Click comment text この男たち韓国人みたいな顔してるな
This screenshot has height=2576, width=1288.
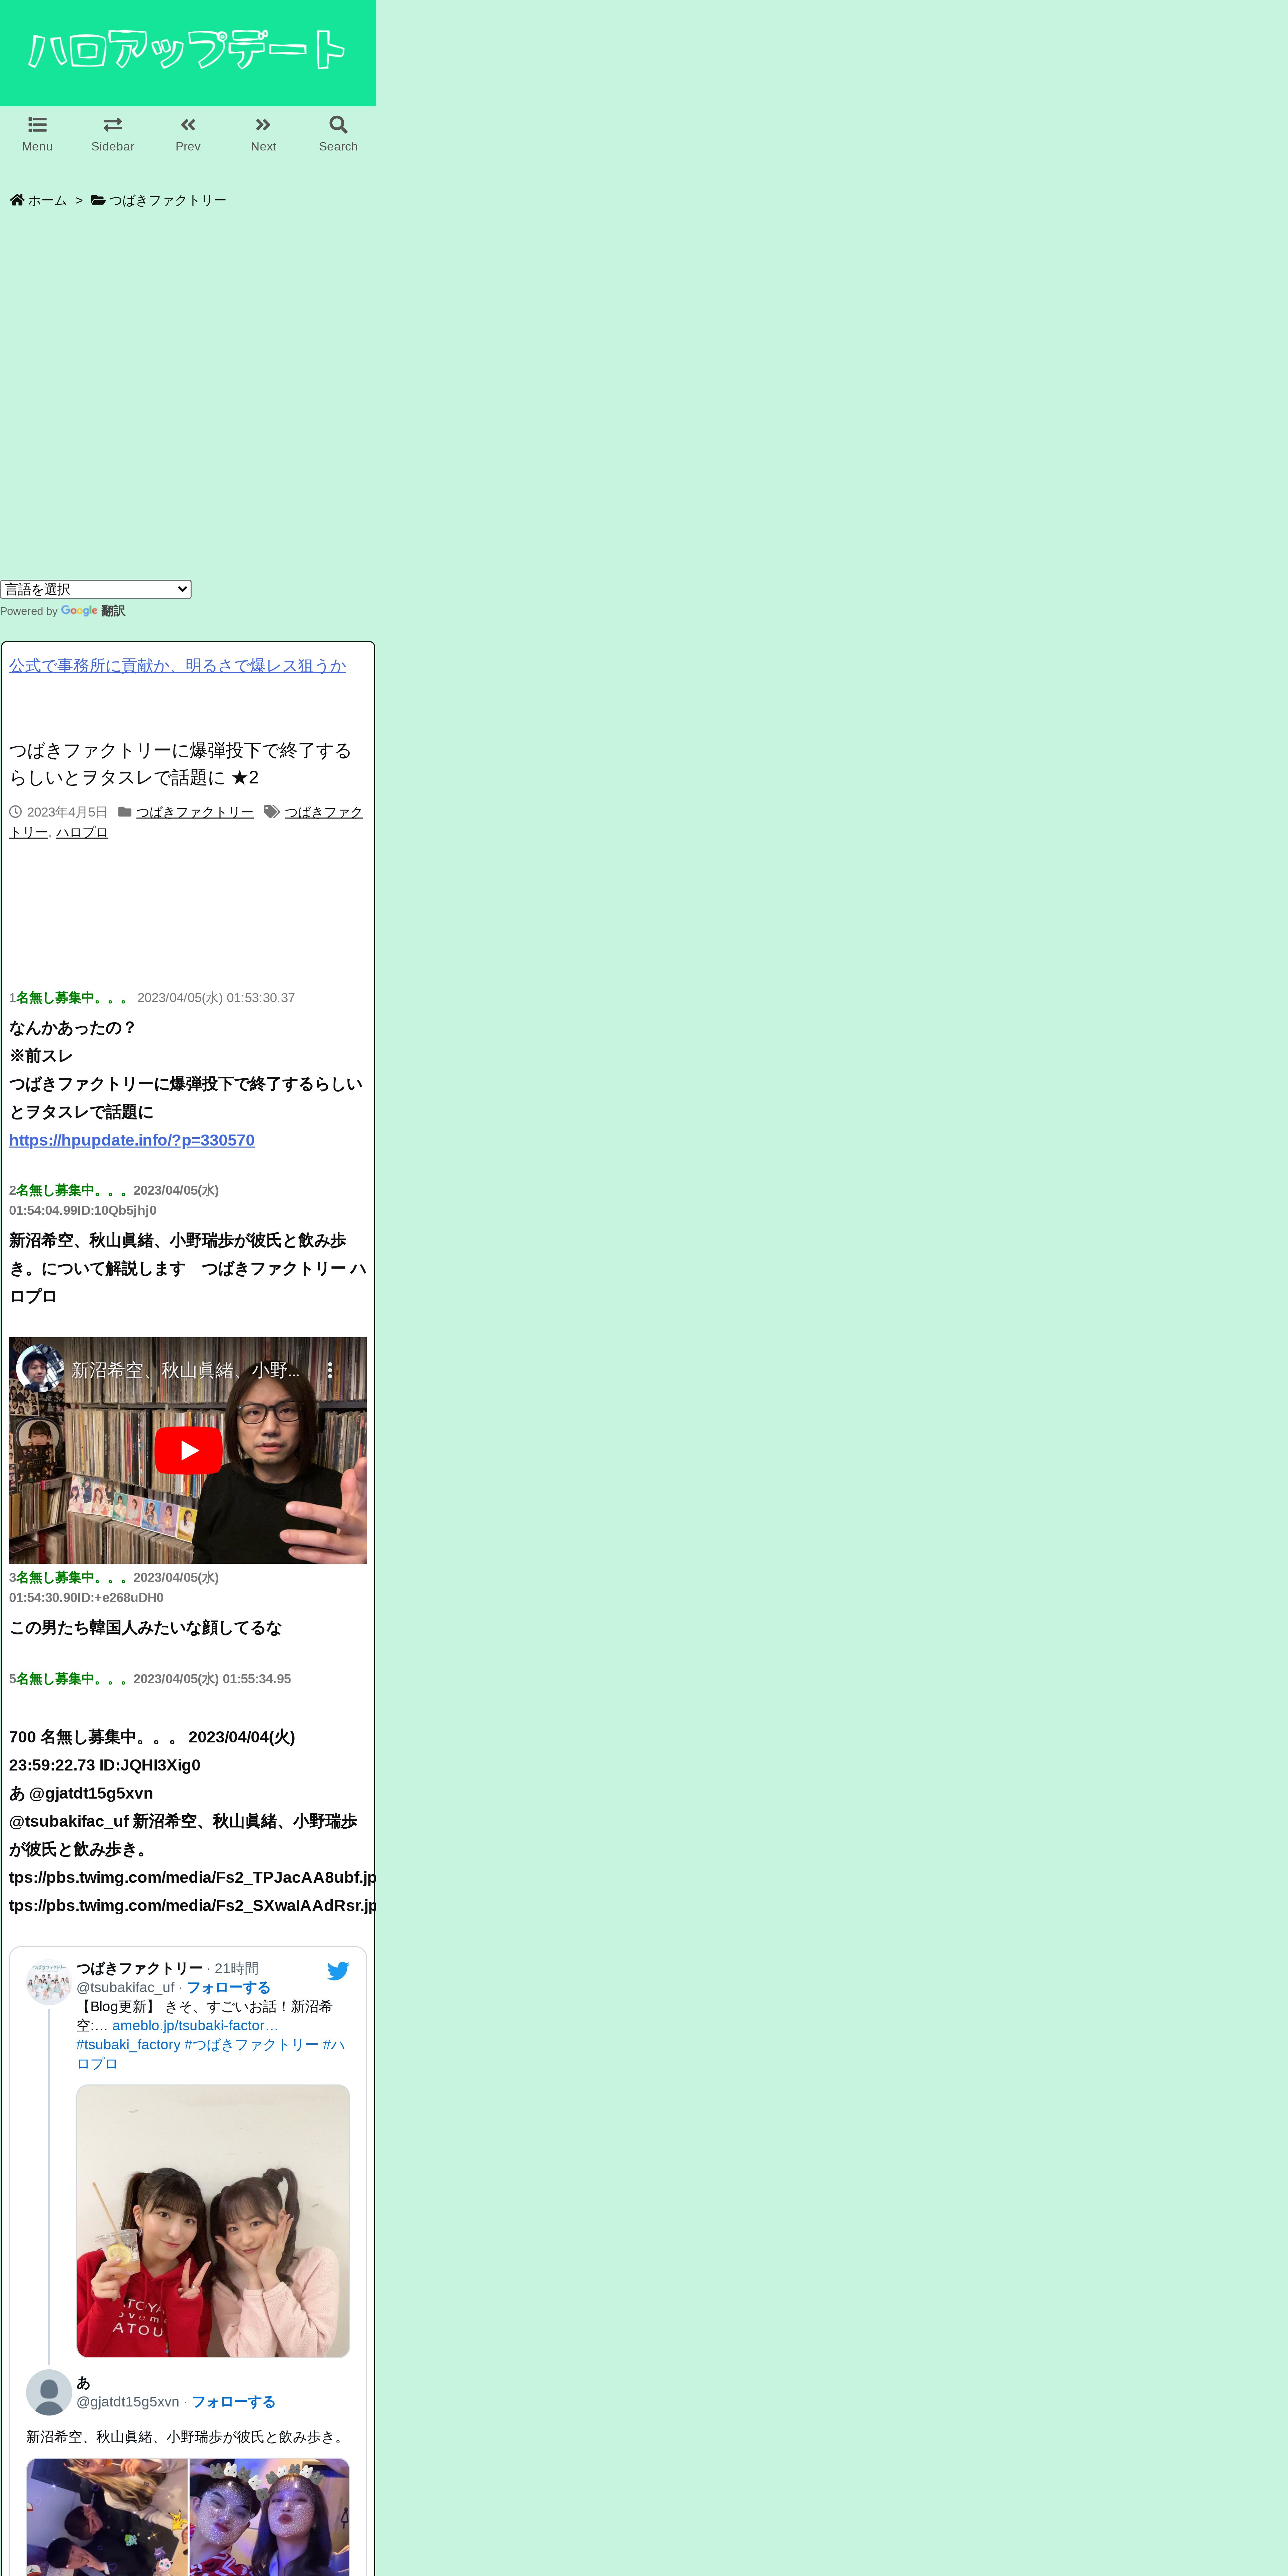145,1628
